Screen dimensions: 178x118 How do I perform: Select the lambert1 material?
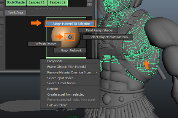tap(37, 2)
